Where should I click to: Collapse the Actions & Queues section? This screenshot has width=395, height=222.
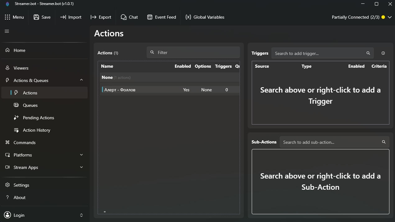click(x=81, y=80)
